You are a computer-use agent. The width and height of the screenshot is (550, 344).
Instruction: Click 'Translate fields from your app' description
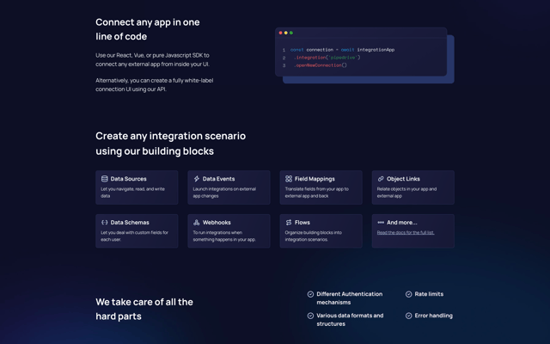[x=317, y=193]
